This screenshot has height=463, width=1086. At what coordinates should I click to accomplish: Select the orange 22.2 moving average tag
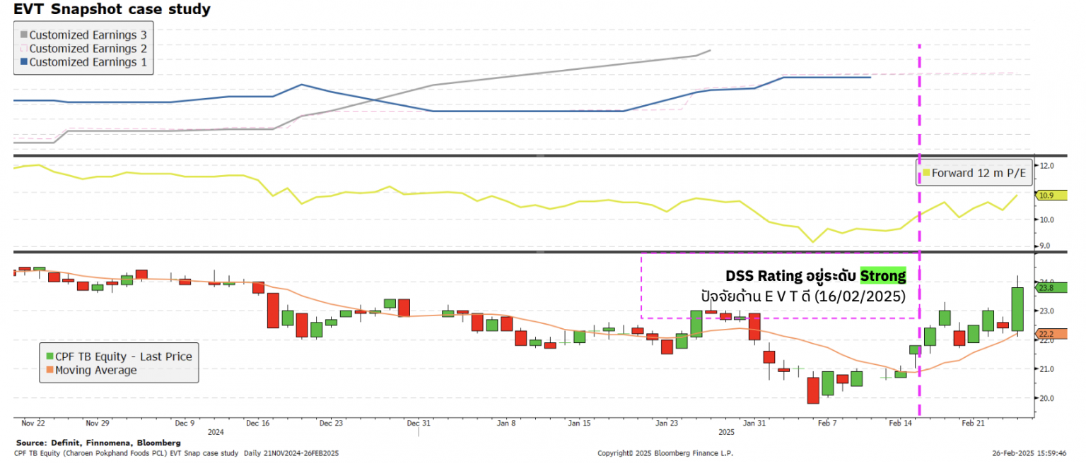coord(1045,334)
